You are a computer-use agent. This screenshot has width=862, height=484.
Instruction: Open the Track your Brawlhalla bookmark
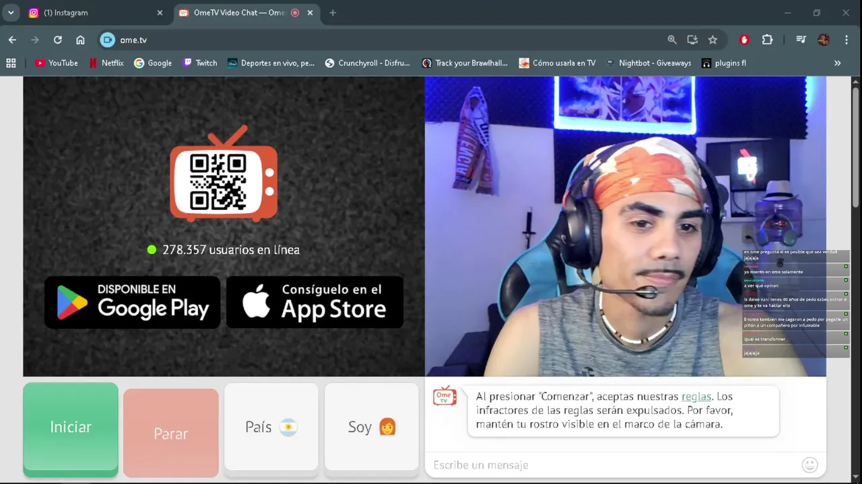465,63
